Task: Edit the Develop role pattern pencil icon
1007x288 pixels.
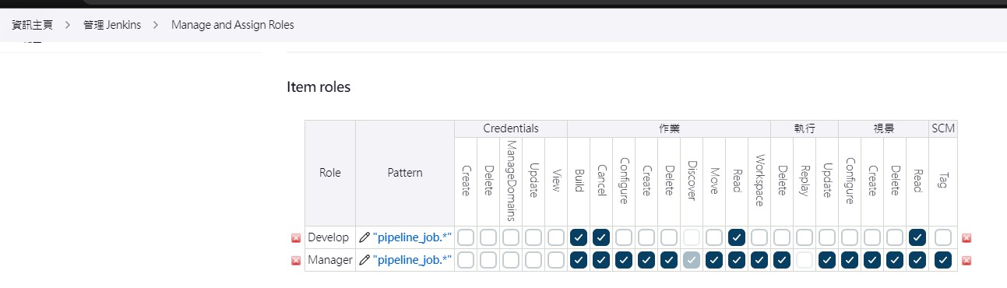Action: pos(364,237)
